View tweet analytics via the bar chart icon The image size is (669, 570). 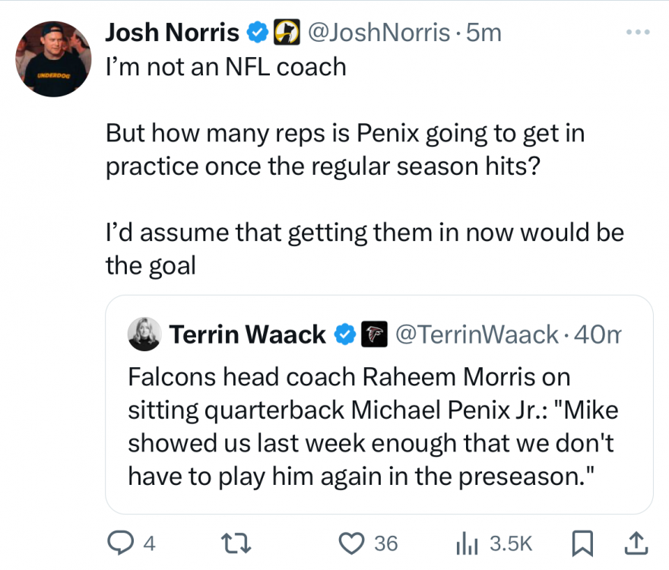pos(464,543)
